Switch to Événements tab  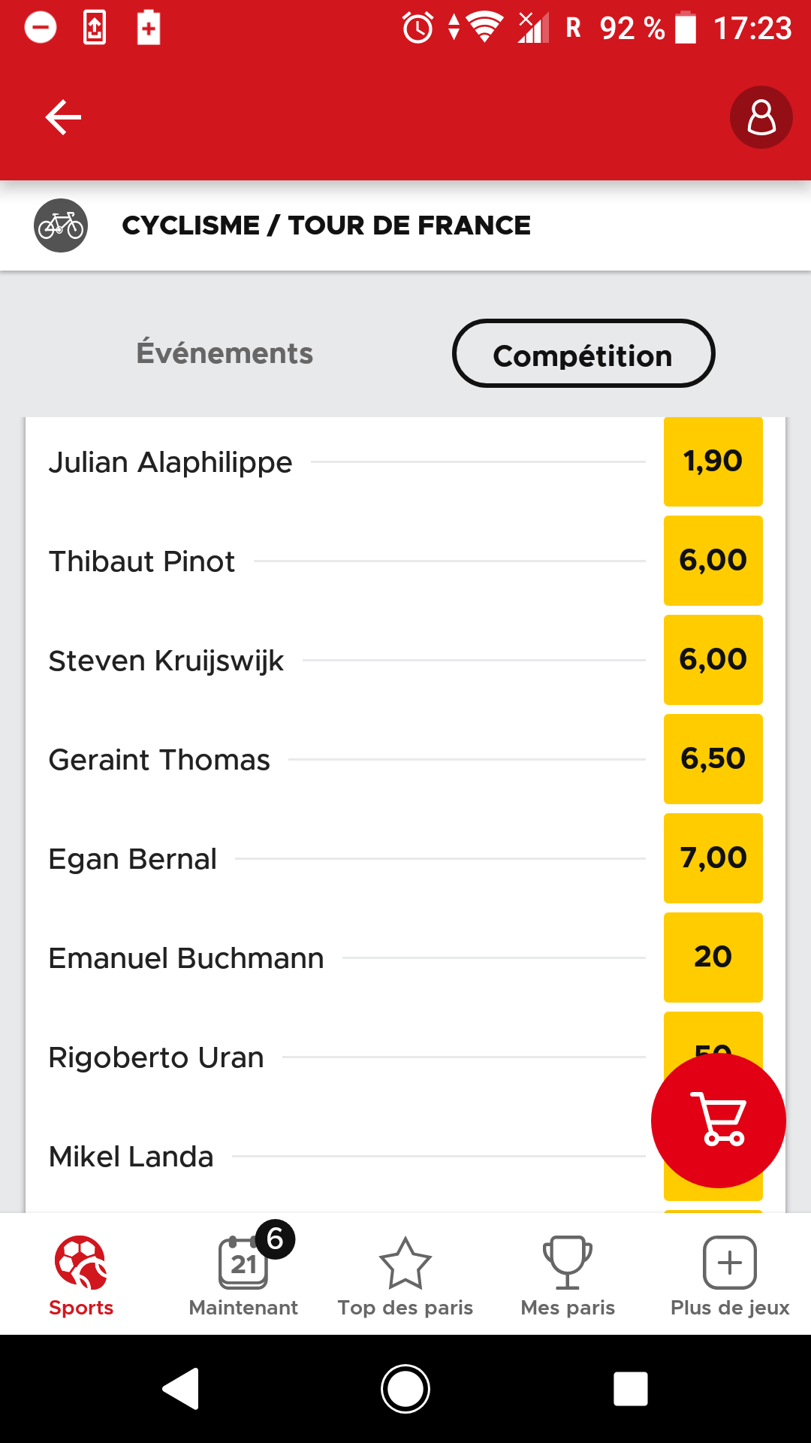pos(225,353)
